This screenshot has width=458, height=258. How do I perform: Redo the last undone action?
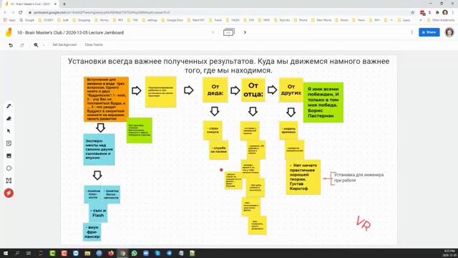pos(22,45)
